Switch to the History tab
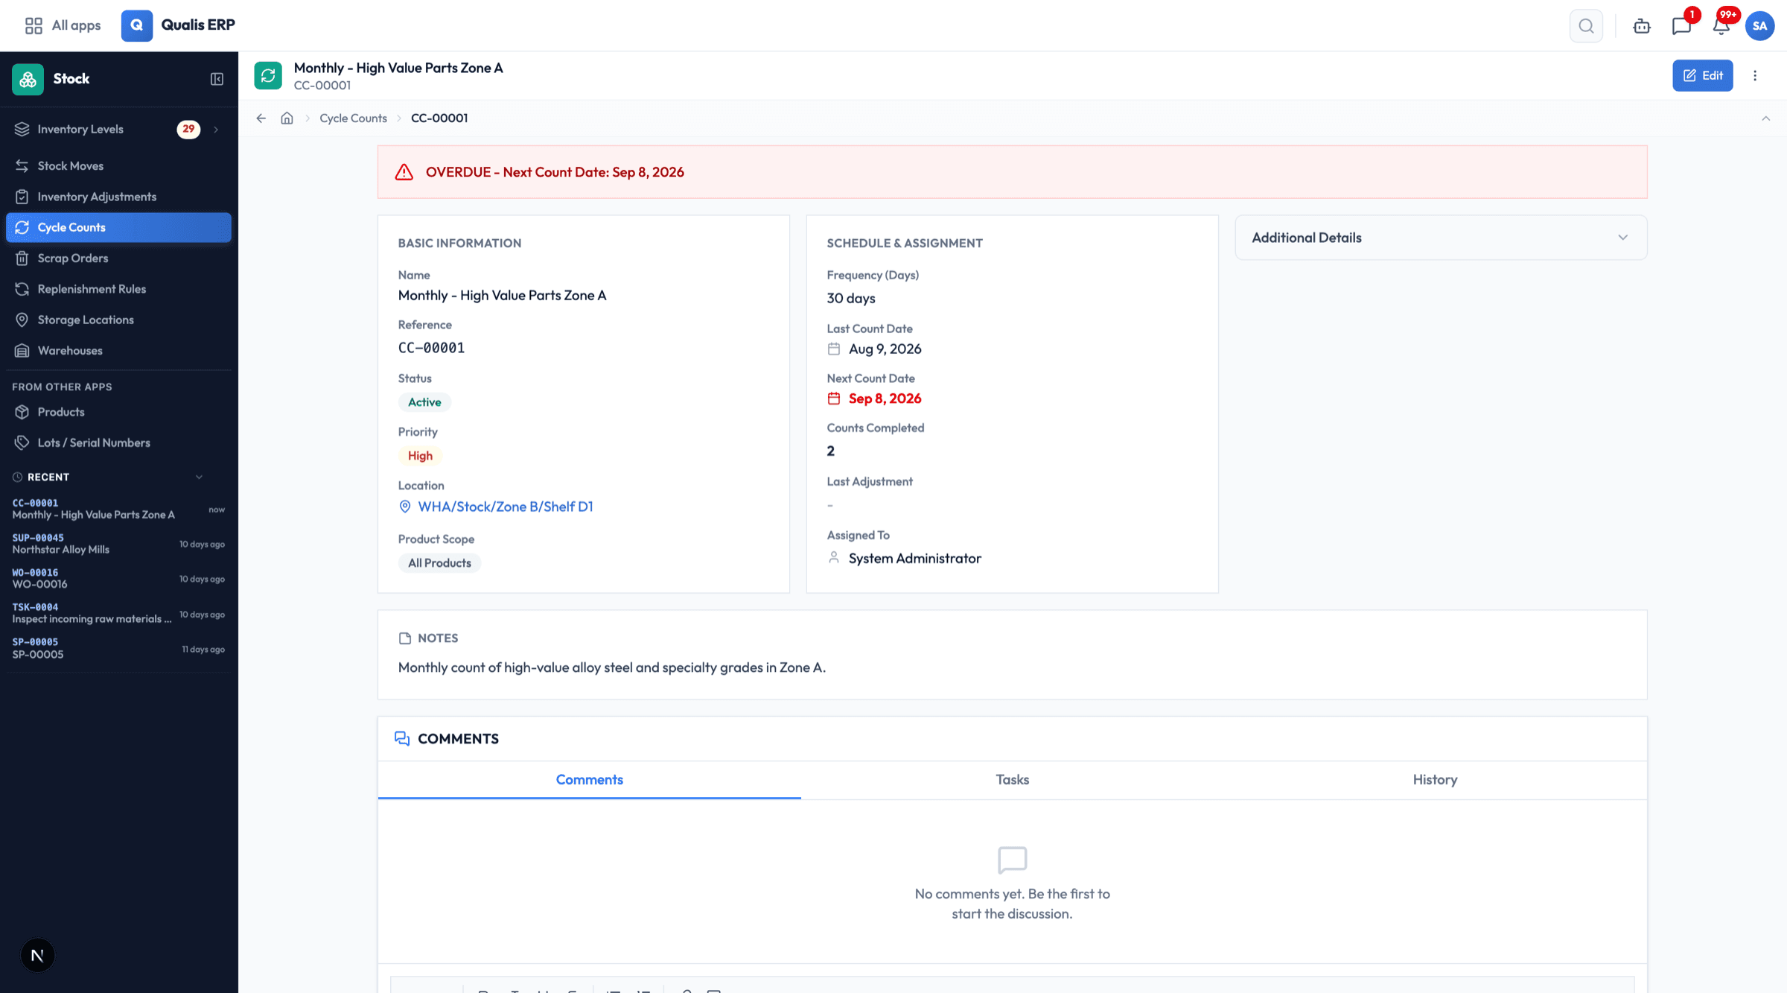 (1435, 780)
